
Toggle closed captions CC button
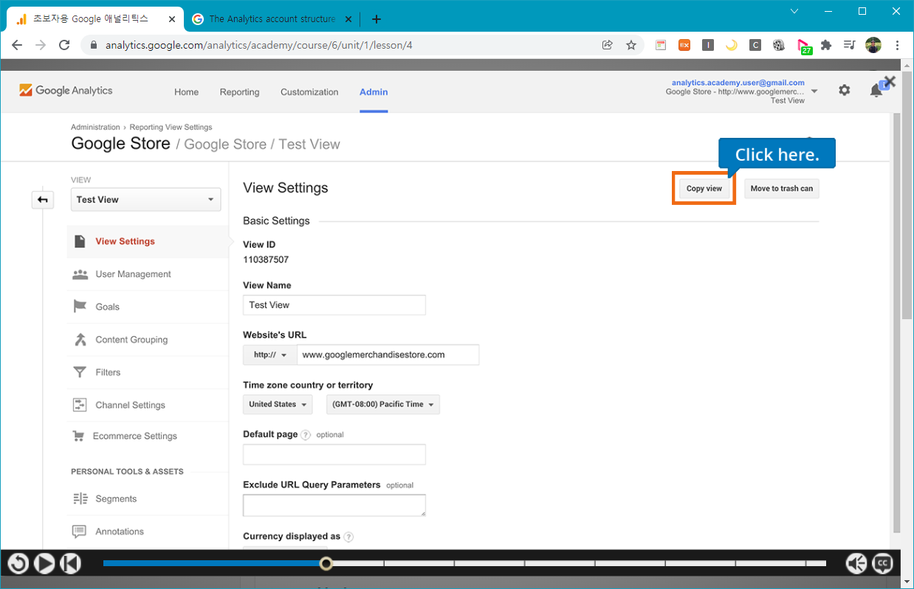[x=882, y=564]
